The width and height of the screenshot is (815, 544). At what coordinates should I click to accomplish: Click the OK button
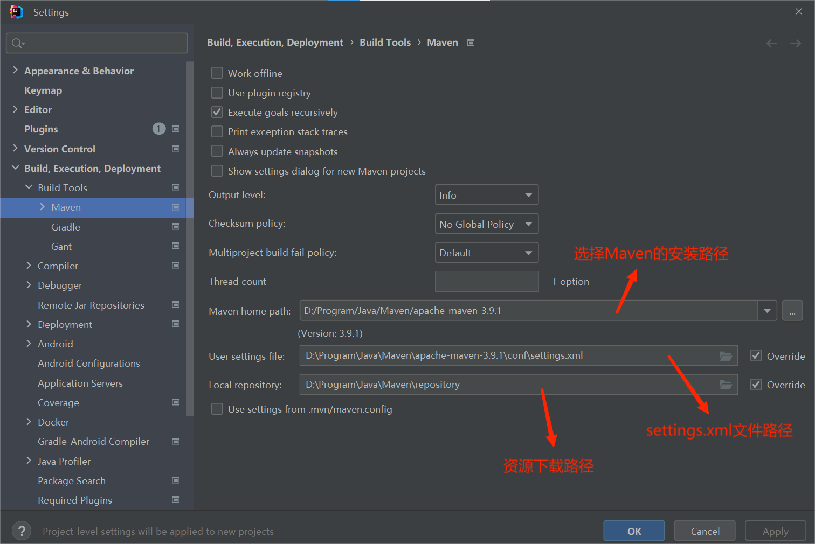click(634, 531)
